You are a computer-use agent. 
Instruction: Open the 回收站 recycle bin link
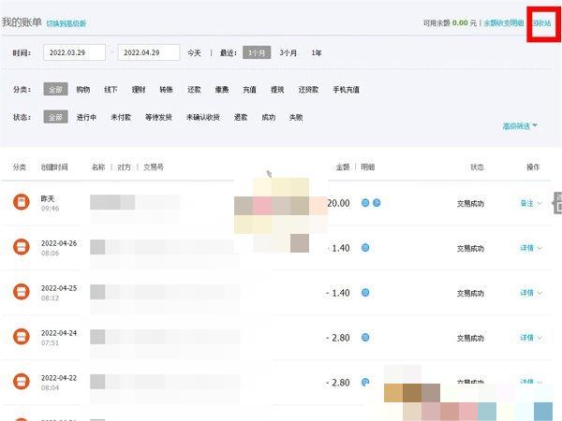click(x=542, y=22)
